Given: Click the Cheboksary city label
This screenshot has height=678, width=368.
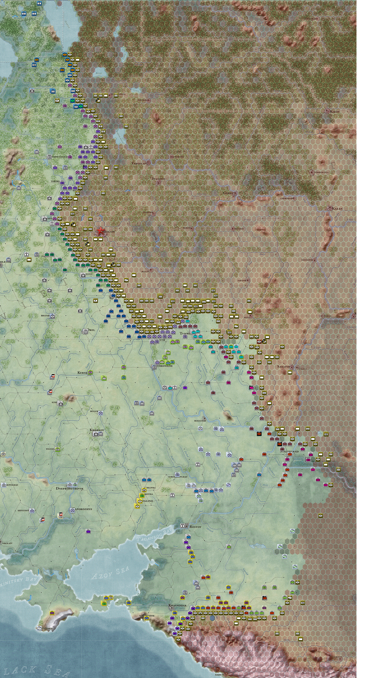Looking at the screenshot, I should 287,198.
